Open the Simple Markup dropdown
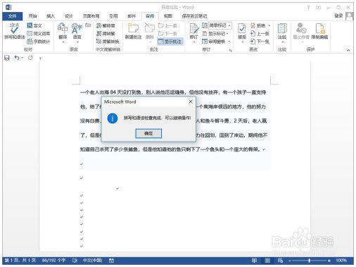Image resolution: width=356 pixels, height=267 pixels. pos(220,25)
